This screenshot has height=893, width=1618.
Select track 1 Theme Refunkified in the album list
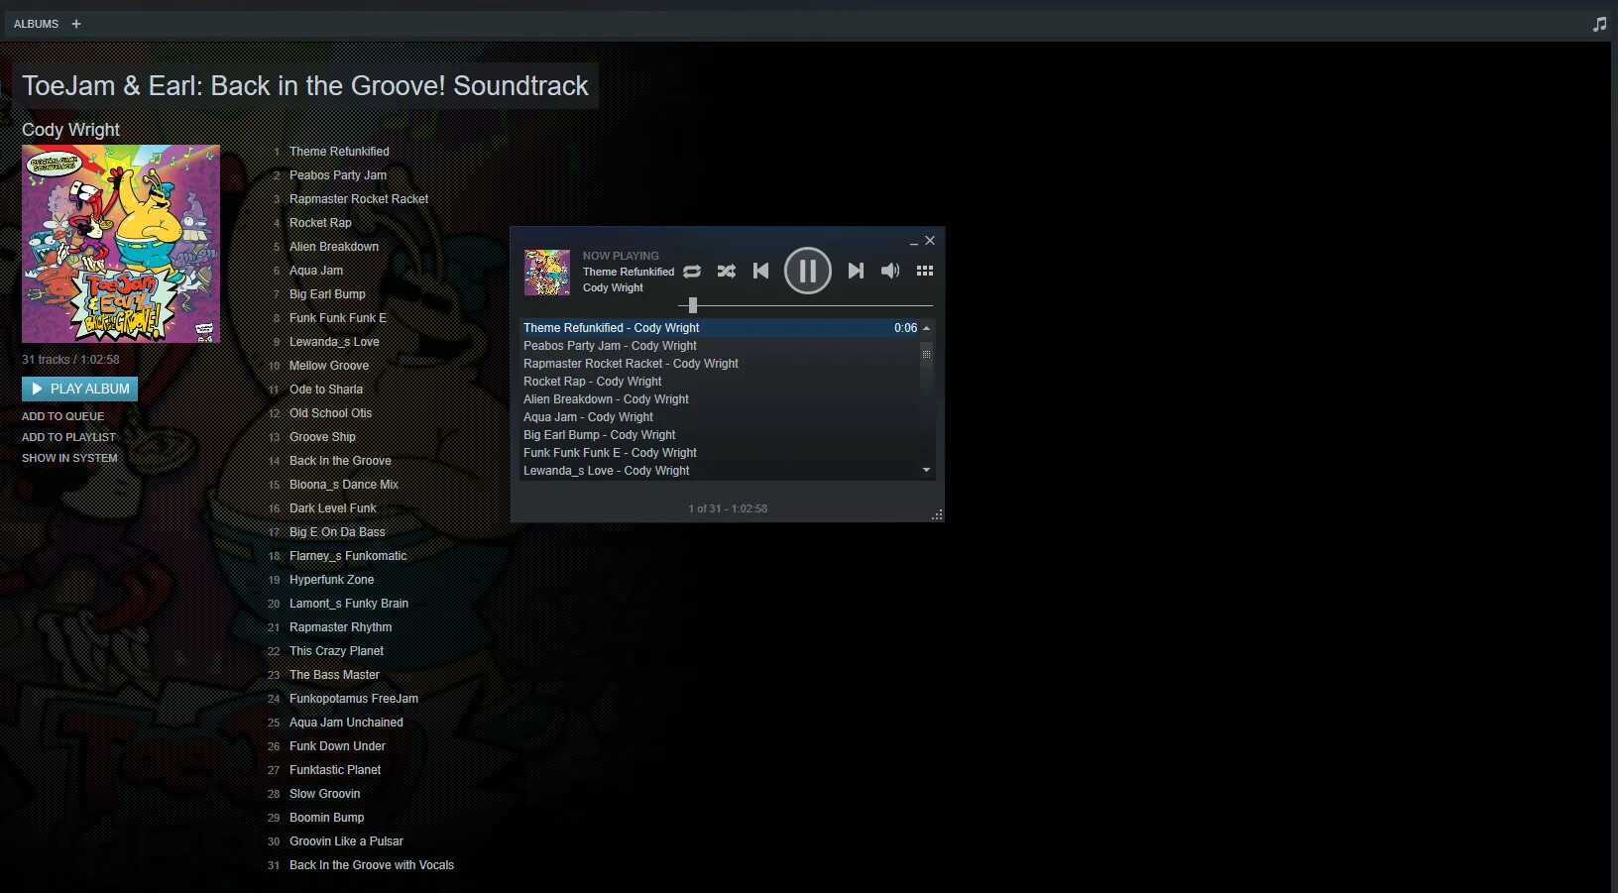tap(339, 152)
